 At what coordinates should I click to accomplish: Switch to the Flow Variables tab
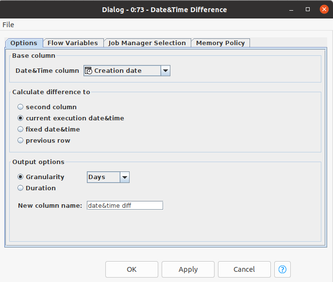tap(73, 43)
